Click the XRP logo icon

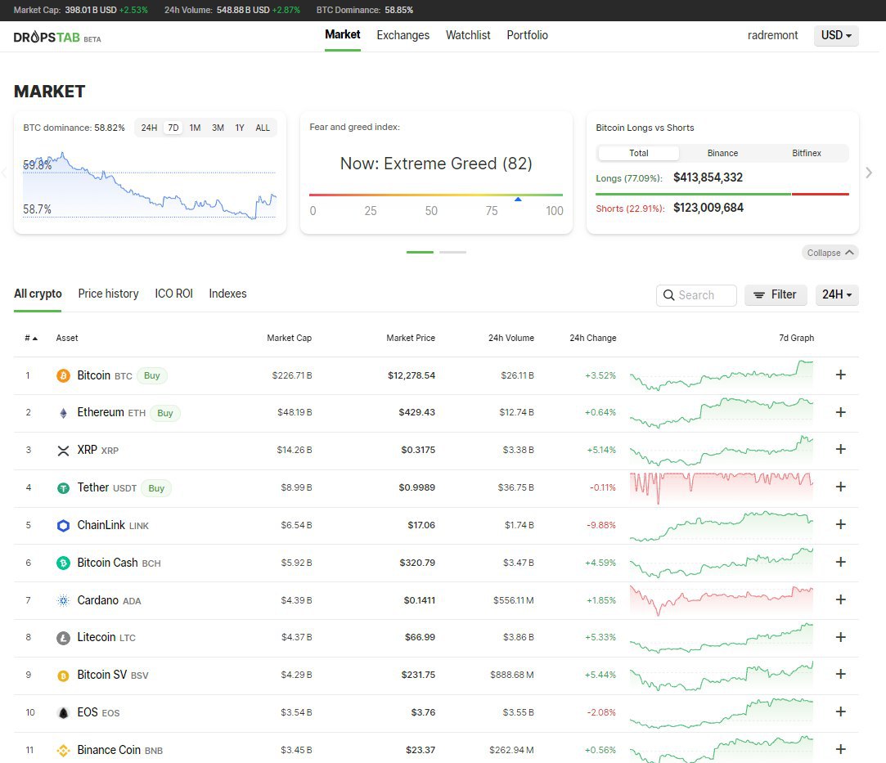(x=63, y=451)
